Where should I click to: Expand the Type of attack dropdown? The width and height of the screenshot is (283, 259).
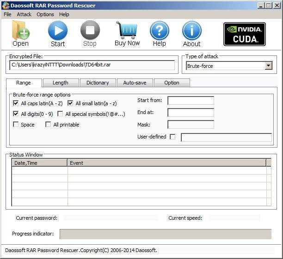[268, 66]
